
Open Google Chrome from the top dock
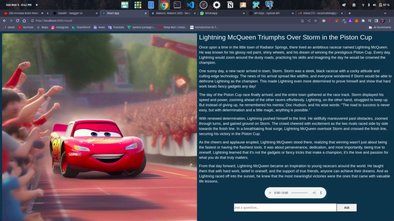click(164, 5)
